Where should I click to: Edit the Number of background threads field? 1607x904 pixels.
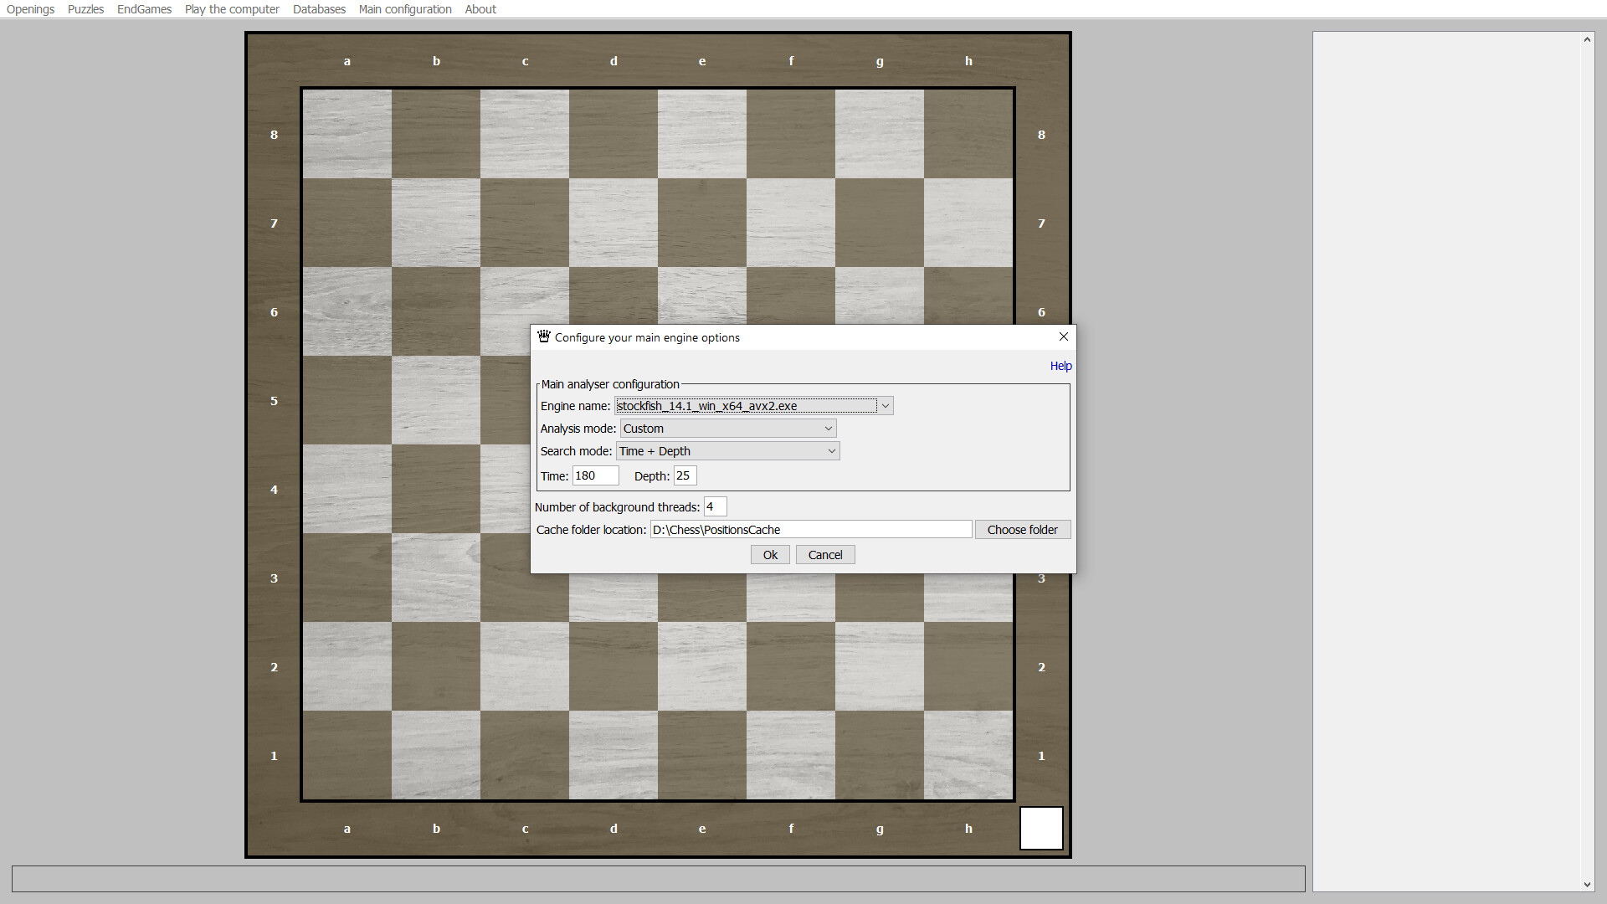click(714, 506)
